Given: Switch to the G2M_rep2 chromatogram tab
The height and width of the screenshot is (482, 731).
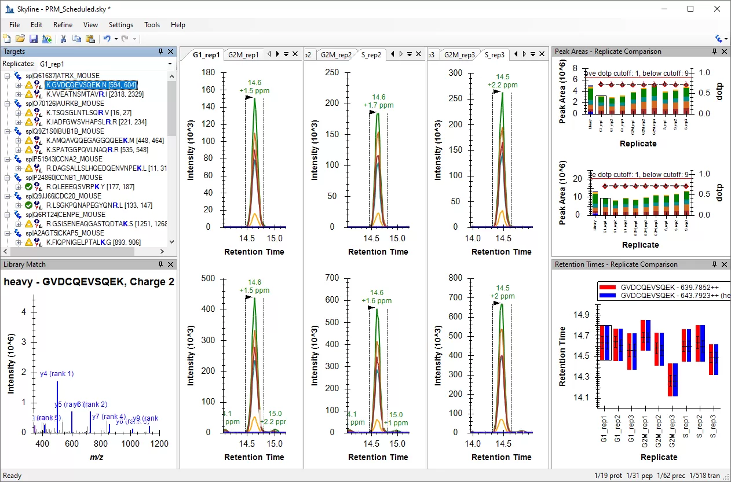Looking at the screenshot, I should [x=336, y=55].
